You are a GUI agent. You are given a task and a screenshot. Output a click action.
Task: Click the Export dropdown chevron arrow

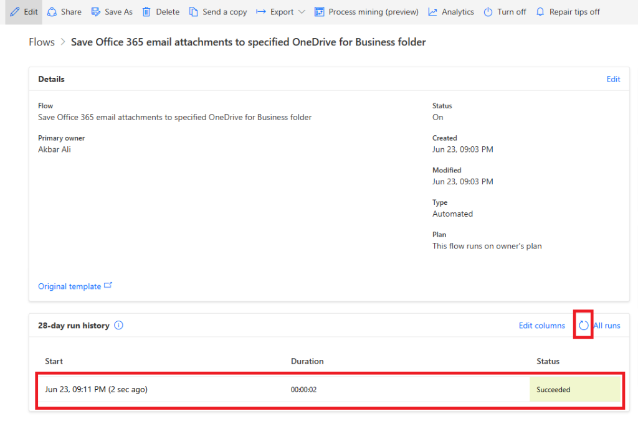point(302,12)
